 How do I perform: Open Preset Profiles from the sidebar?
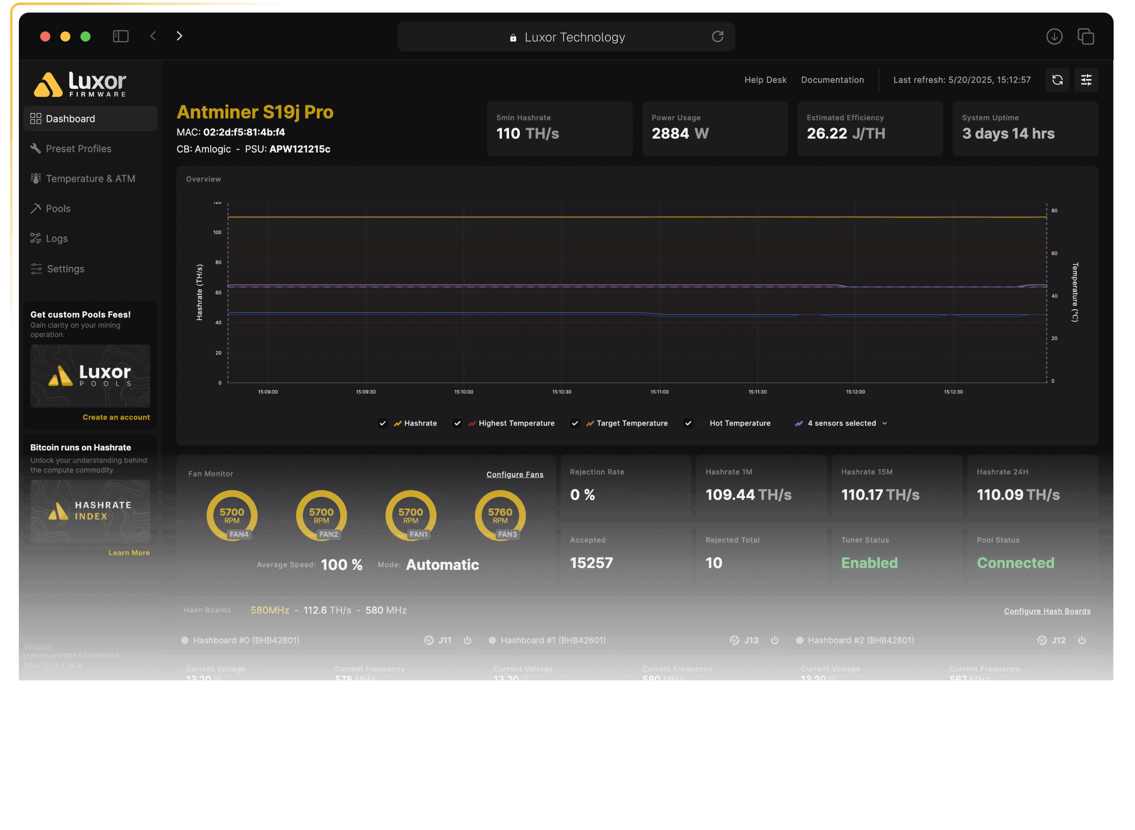pyautogui.click(x=78, y=148)
